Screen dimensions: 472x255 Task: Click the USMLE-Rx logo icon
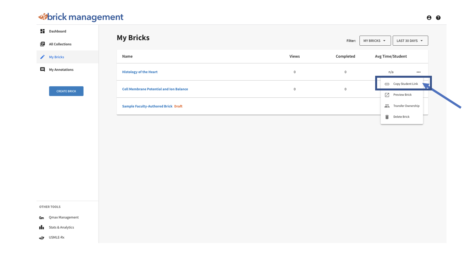(42, 238)
